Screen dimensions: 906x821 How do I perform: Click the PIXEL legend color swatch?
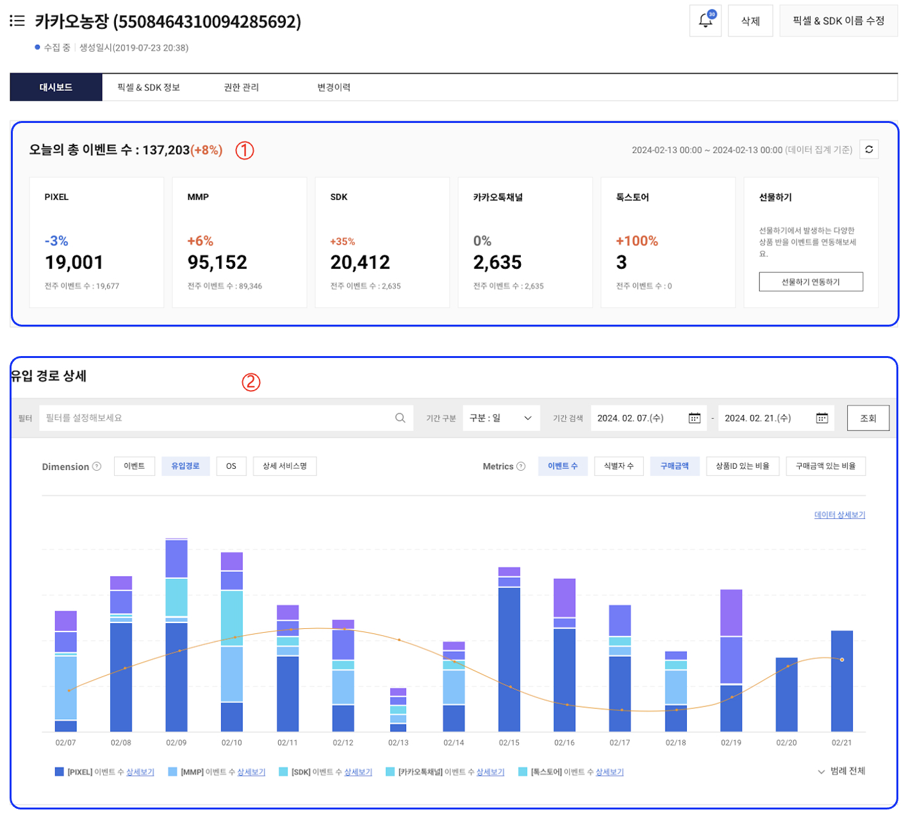(x=60, y=772)
